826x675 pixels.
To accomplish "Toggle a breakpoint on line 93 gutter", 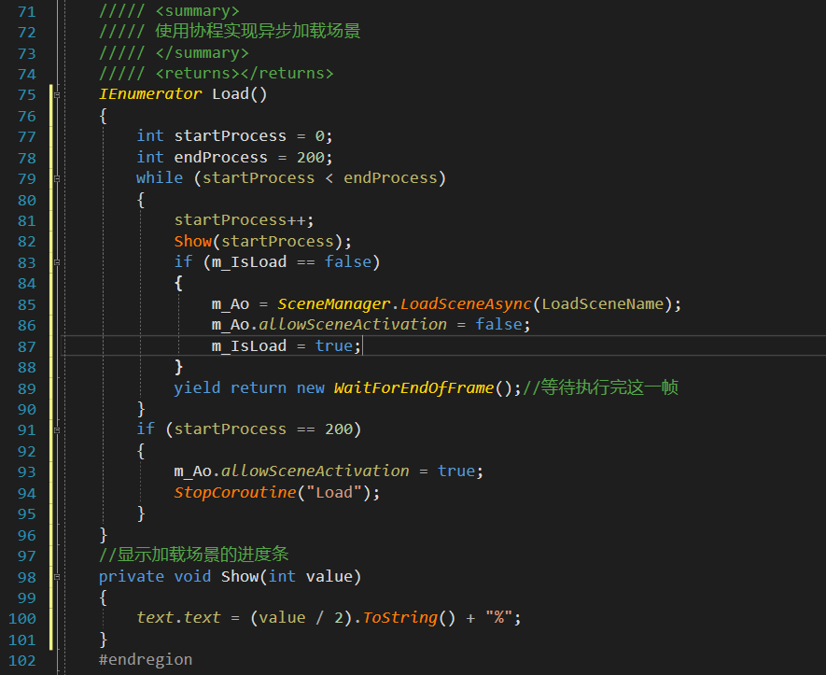I will pyautogui.click(x=9, y=471).
